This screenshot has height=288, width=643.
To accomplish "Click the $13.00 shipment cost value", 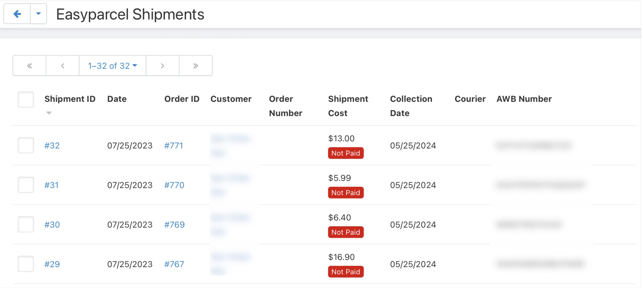I will click(341, 138).
